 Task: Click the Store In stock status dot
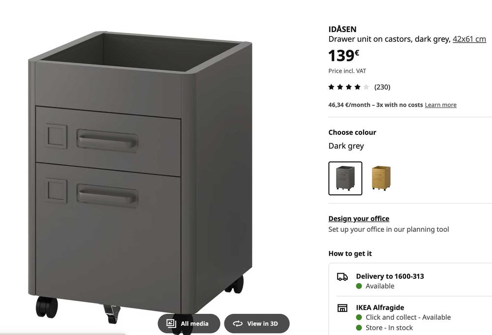[359, 328]
